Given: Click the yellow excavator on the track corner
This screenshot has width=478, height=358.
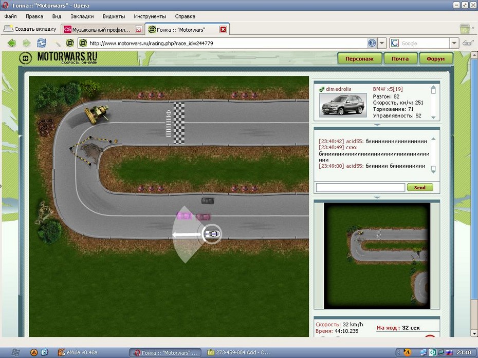Looking at the screenshot, I should pyautogui.click(x=97, y=114).
